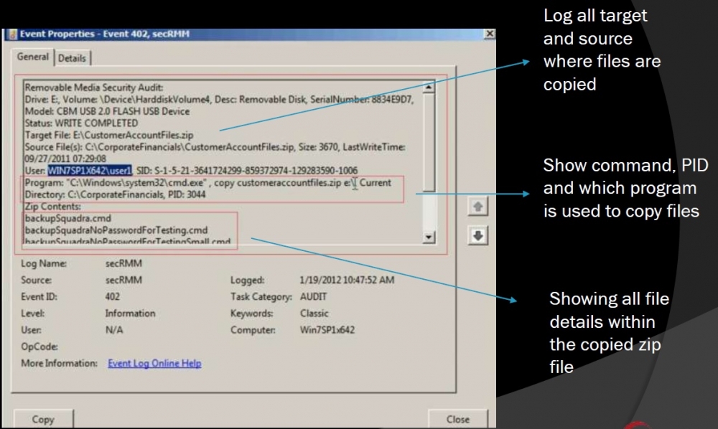This screenshot has width=718, height=429.
Task: Click highlighted text WIN7SP1X642\user1
Action: [x=90, y=171]
